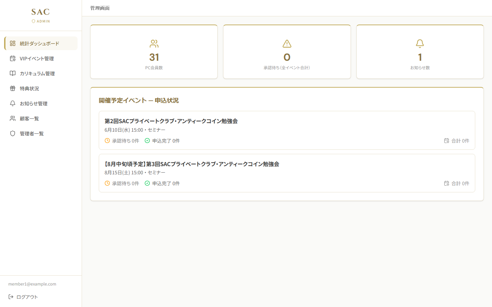Screen dimensions: 492x307
Task: Click the SAC logo text
Action: pos(41,12)
